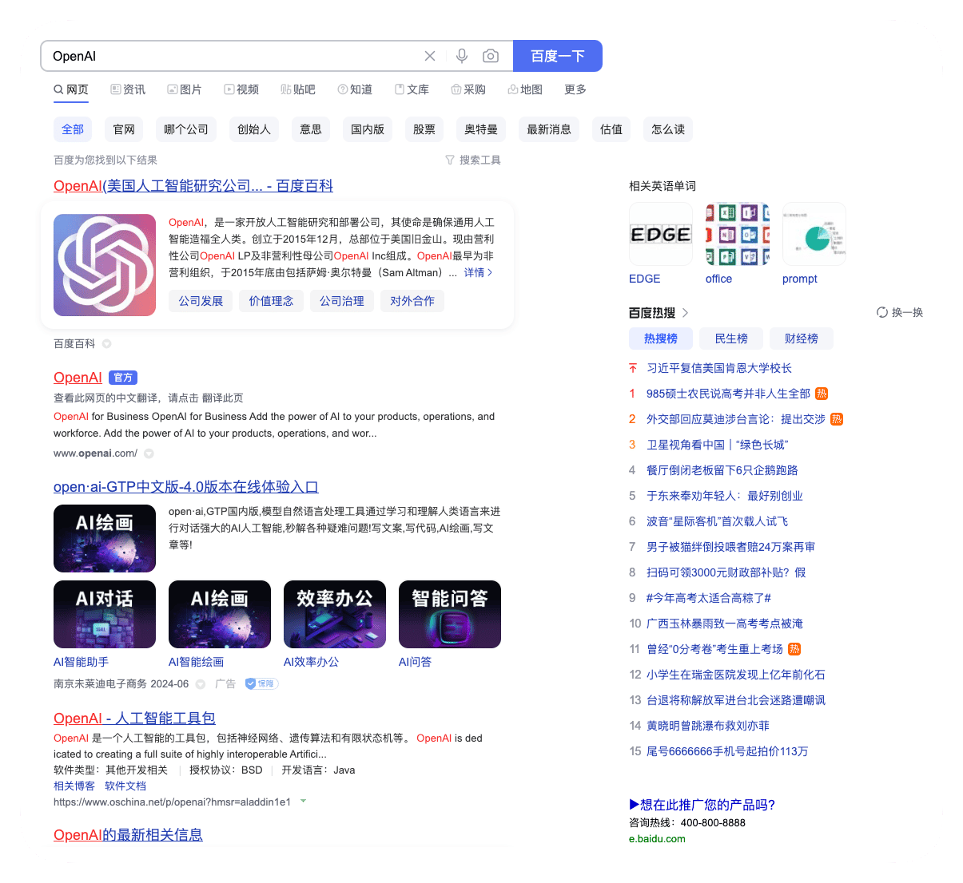Open the office related word thumbnail

(x=738, y=234)
